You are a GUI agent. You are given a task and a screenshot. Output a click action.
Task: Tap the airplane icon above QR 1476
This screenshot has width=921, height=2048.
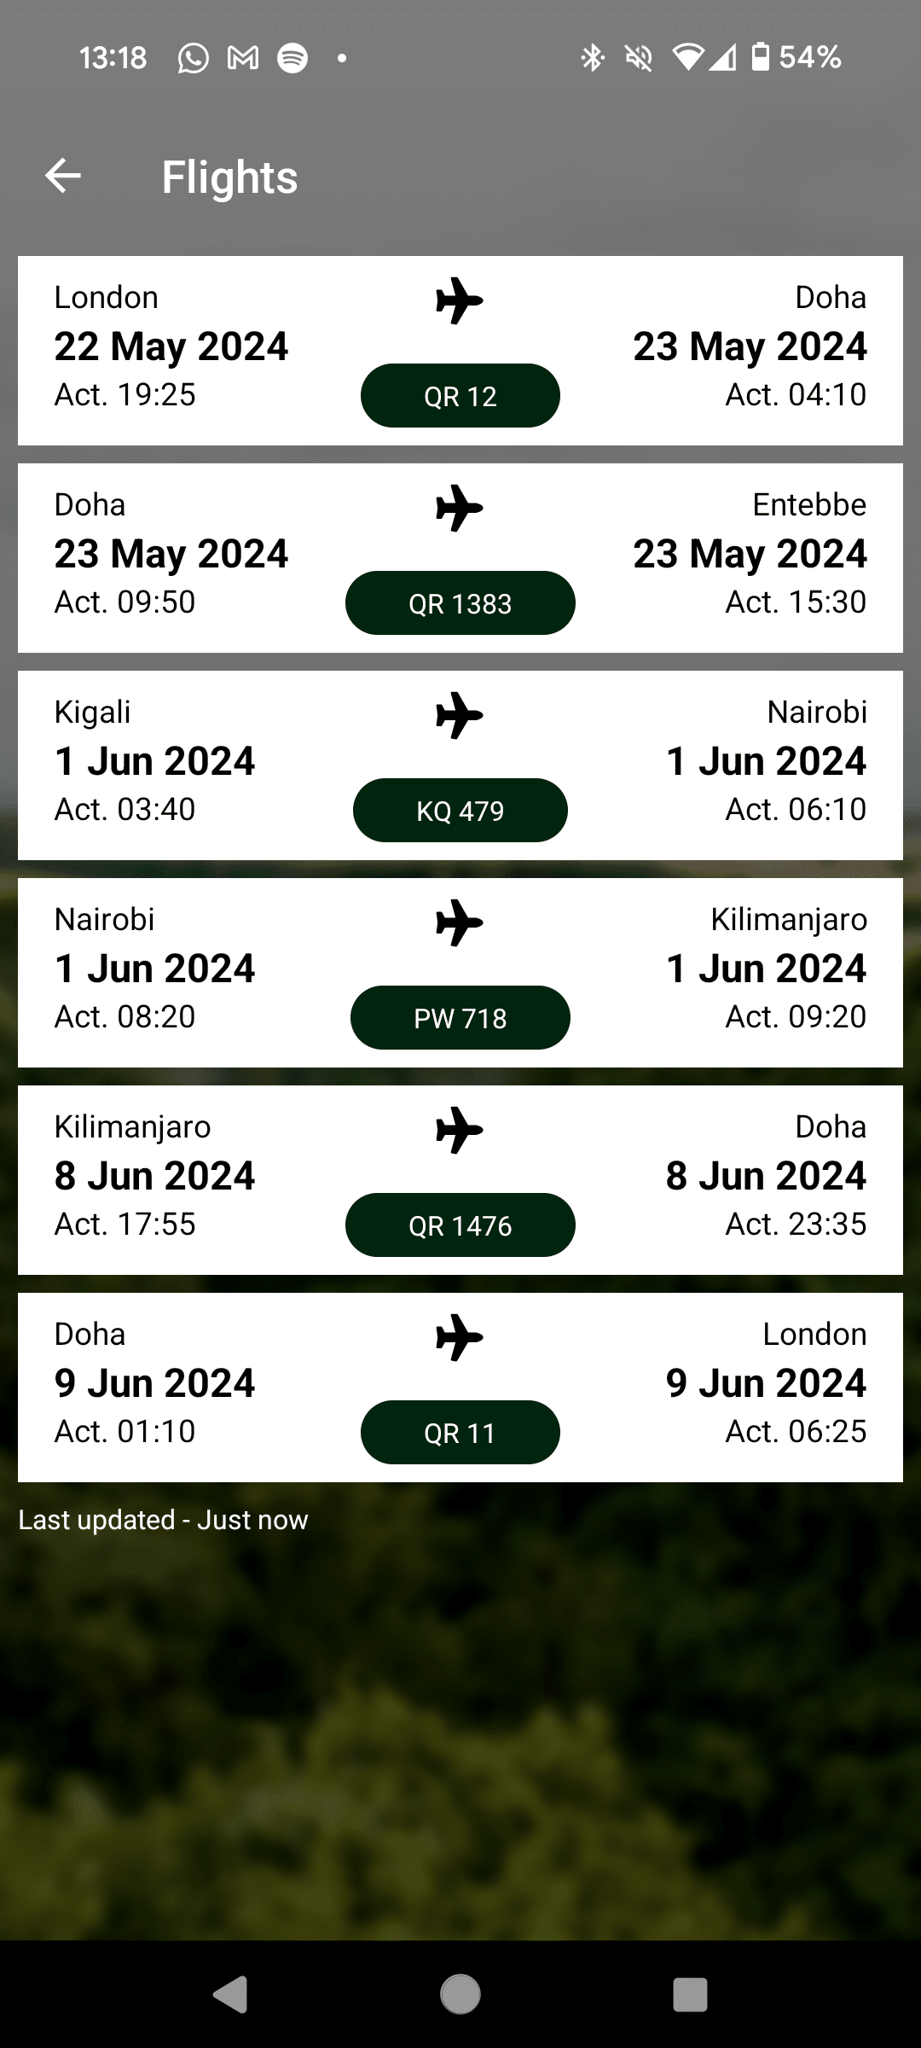coord(460,1130)
